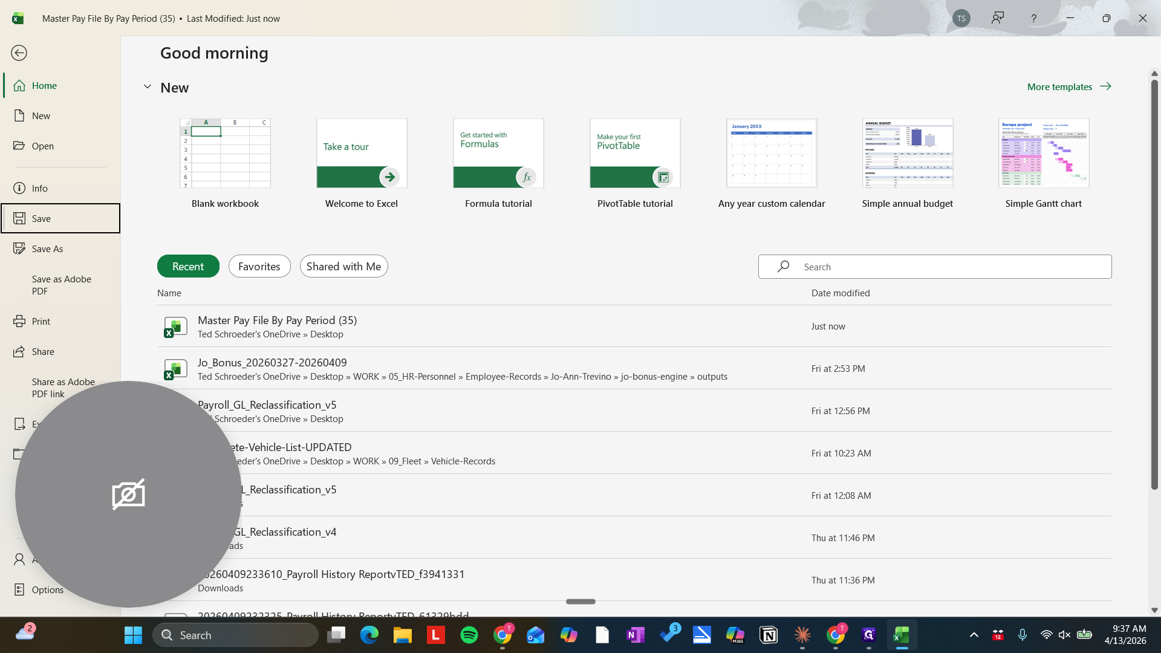Collapse the New templates section chevron
This screenshot has height=653, width=1161.
coord(147,87)
